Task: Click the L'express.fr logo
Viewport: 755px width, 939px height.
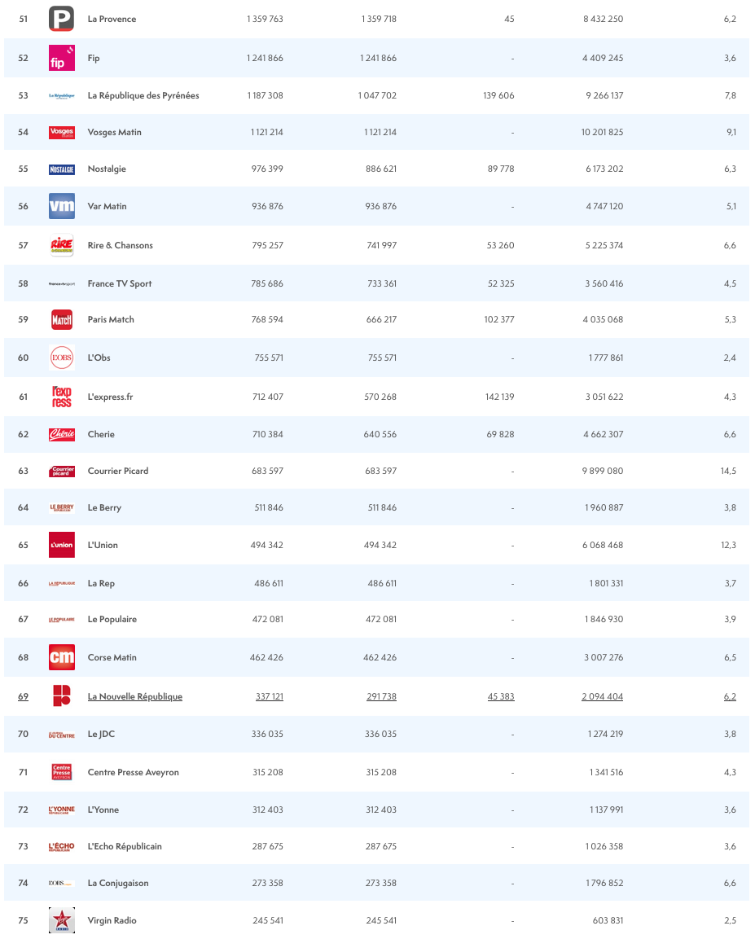Action: click(x=62, y=397)
